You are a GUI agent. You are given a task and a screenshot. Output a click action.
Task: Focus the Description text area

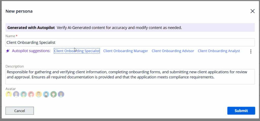pyautogui.click(x=130, y=76)
